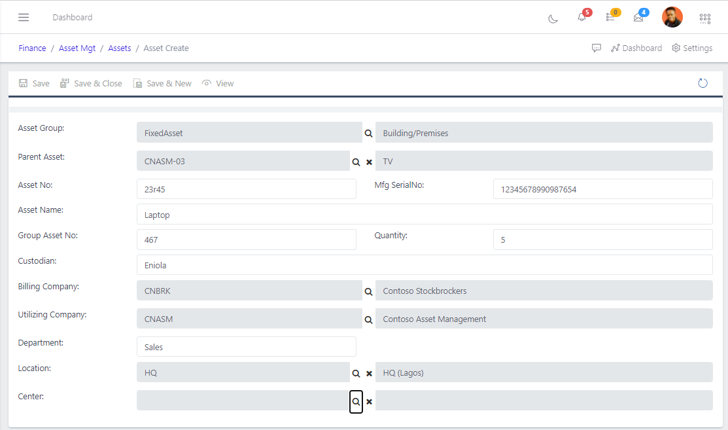Open the app grid menu

pyautogui.click(x=704, y=18)
